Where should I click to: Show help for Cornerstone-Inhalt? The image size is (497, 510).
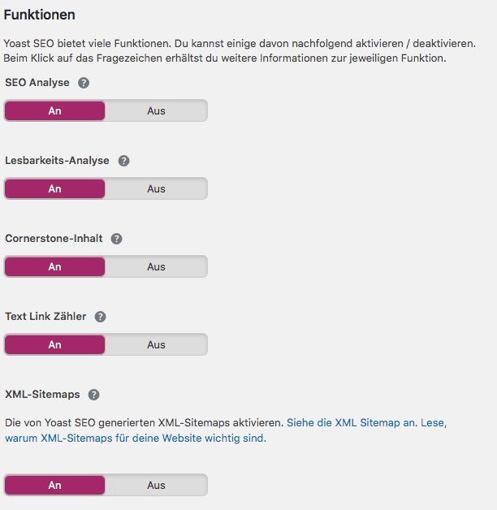[x=116, y=239]
